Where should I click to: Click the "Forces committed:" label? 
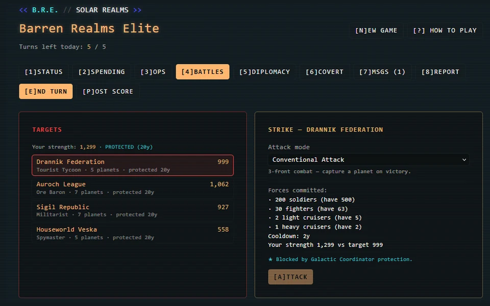point(298,190)
